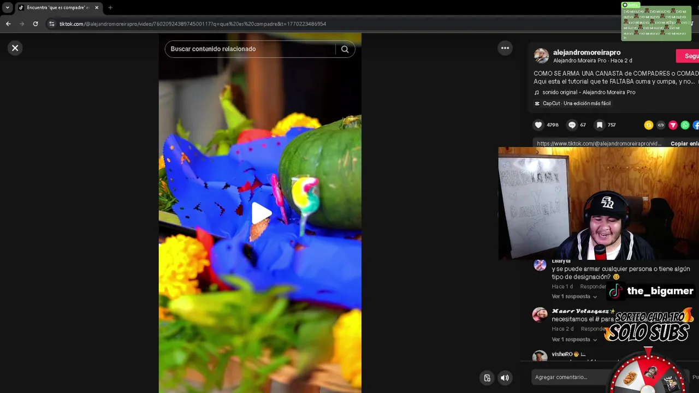Open Luaryta's commenter avatar
699x393 pixels.
point(540,265)
